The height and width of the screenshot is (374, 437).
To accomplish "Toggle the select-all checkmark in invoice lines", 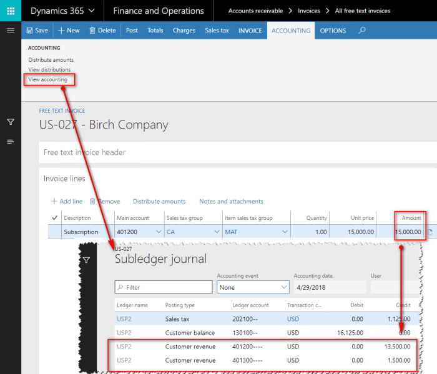I will (55, 218).
